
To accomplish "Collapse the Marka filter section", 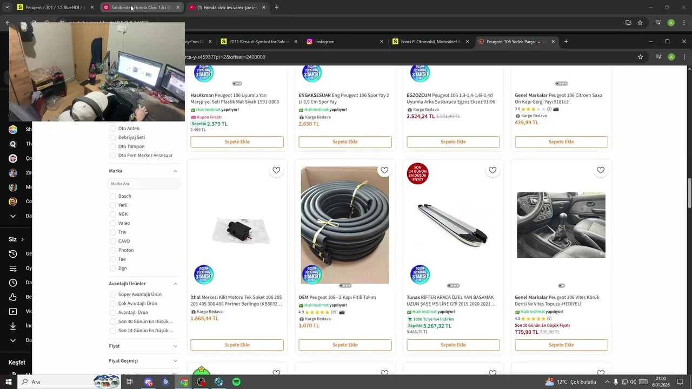I will point(175,171).
